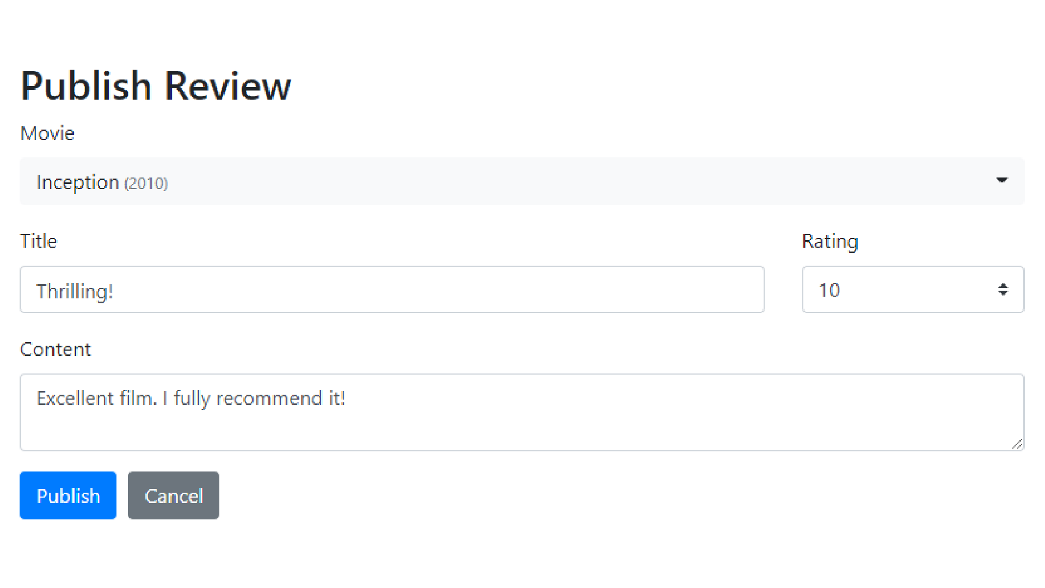The width and height of the screenshot is (1045, 588).
Task: Click the Rating selector up-down arrows
Action: pyautogui.click(x=1003, y=290)
